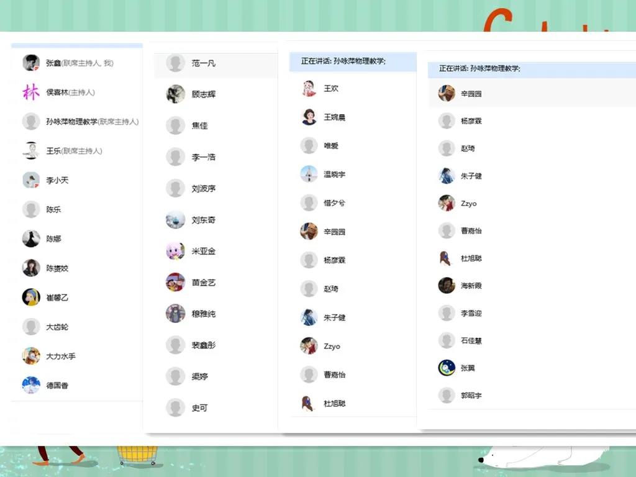Select 崔馨乙 in the participant list
Screen dimensions: 636x477
click(57, 298)
